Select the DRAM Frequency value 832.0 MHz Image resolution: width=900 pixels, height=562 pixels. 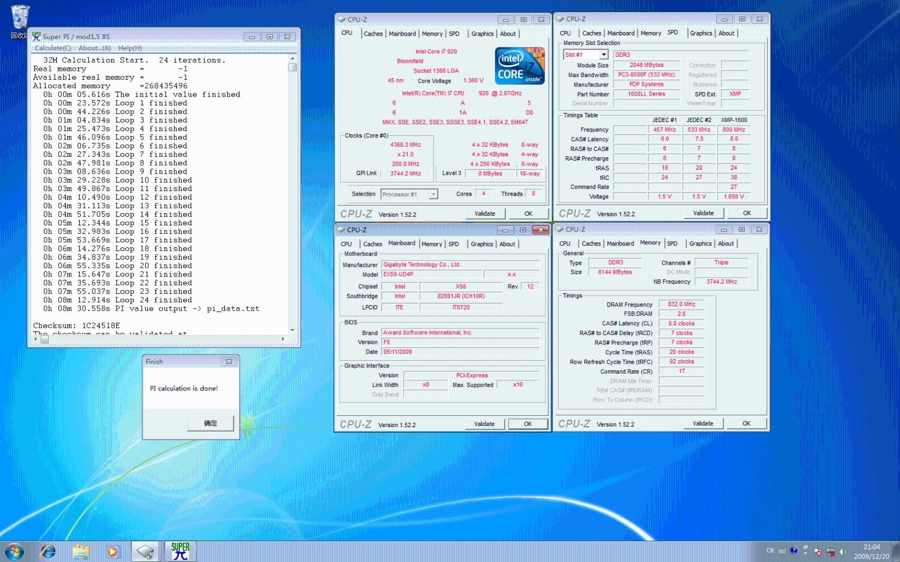pyautogui.click(x=681, y=304)
